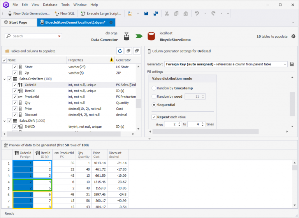Click the expand all tables icon
The image size is (299, 218).
[128, 51]
